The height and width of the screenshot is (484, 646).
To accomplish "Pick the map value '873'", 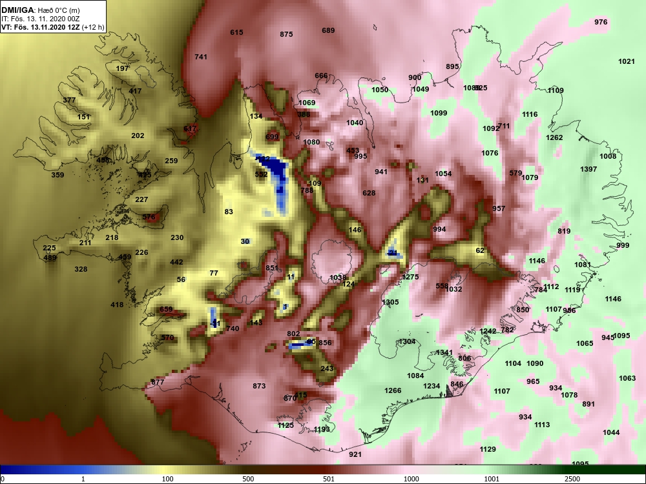I will pyautogui.click(x=259, y=386).
